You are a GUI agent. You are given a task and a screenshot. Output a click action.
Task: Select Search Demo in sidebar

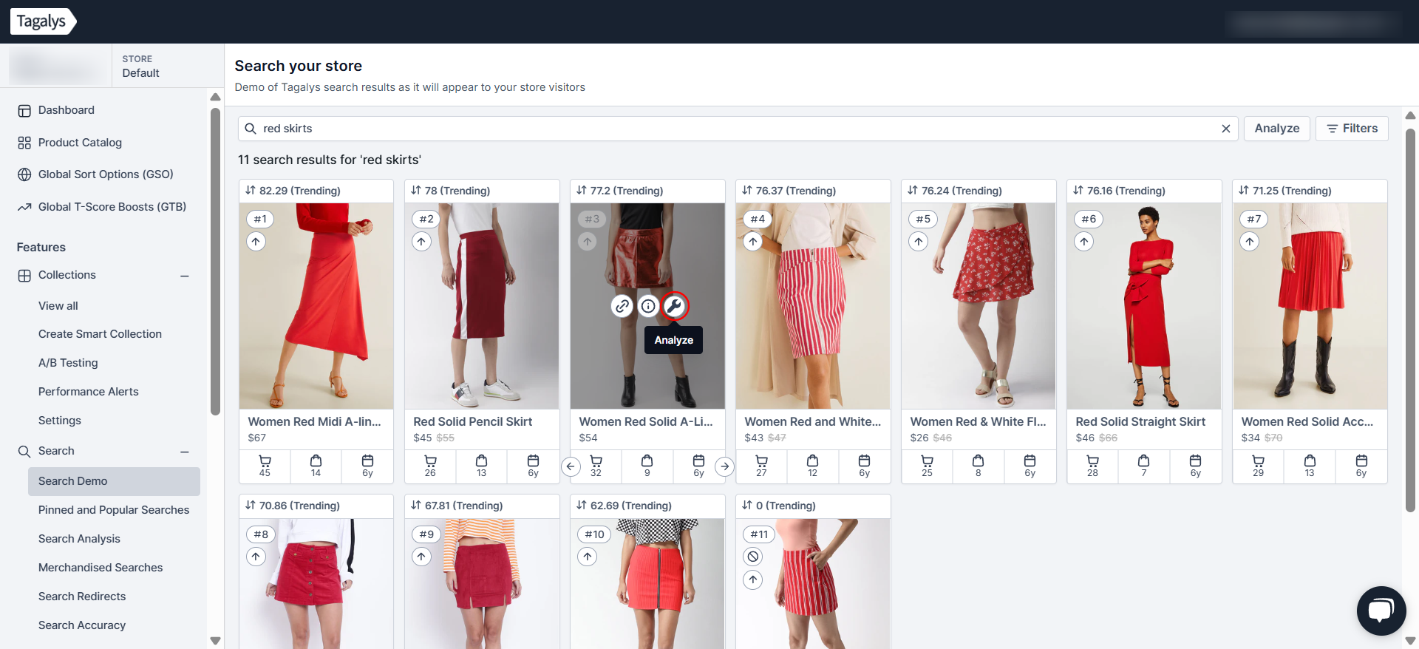(114, 481)
